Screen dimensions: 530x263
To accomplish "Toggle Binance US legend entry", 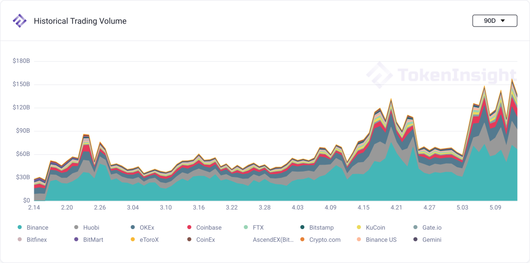I will pos(377,239).
